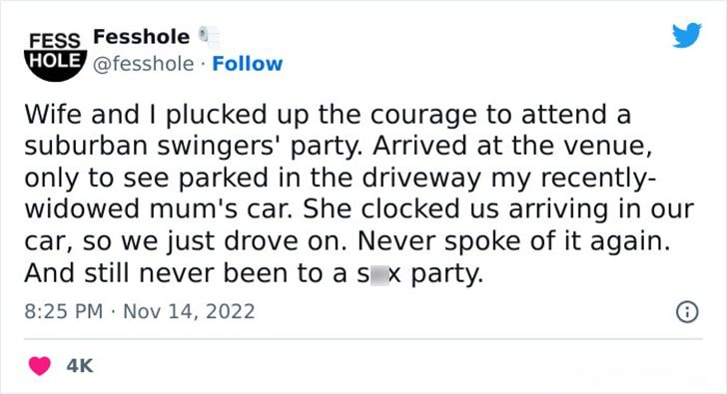Open the 8:25 PM timestamp
Viewport: 727px width, 394px height.
pyautogui.click(x=64, y=311)
